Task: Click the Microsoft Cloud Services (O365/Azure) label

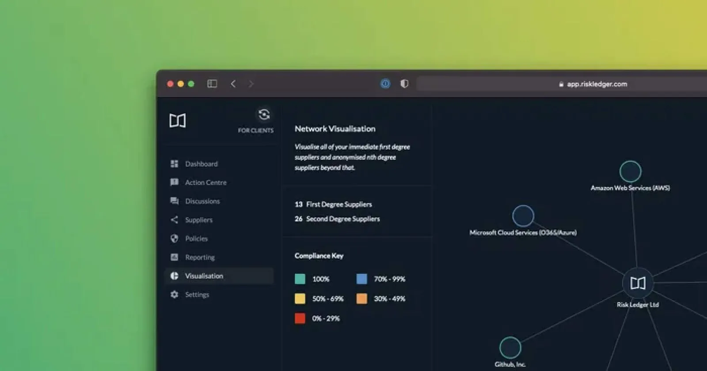Action: (523, 232)
